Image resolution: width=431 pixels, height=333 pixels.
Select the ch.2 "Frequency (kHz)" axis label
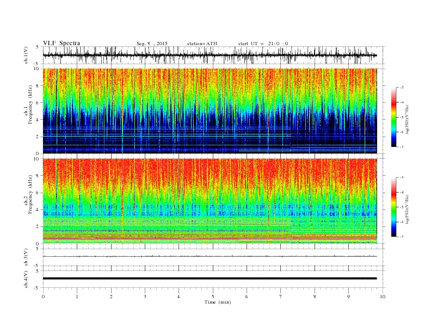point(30,195)
